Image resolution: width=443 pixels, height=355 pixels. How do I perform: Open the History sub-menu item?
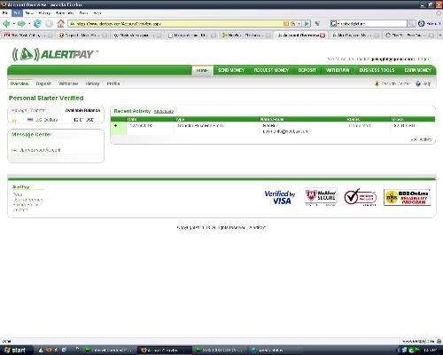point(92,83)
